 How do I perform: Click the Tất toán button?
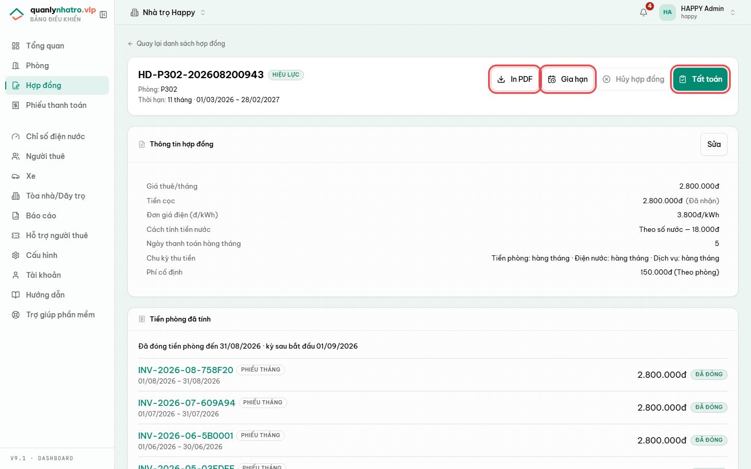(x=700, y=79)
